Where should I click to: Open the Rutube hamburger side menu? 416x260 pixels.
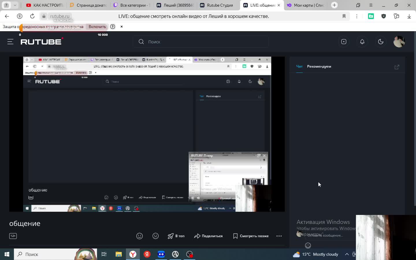click(10, 42)
